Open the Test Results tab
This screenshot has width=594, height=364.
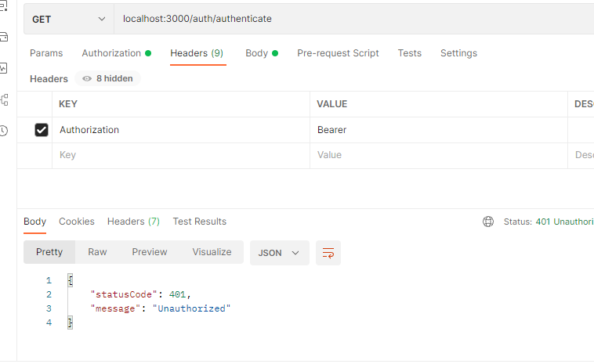(200, 222)
